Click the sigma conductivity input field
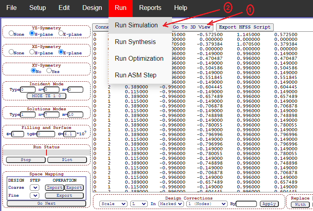Screen dimensions: 313x211 click(70, 134)
